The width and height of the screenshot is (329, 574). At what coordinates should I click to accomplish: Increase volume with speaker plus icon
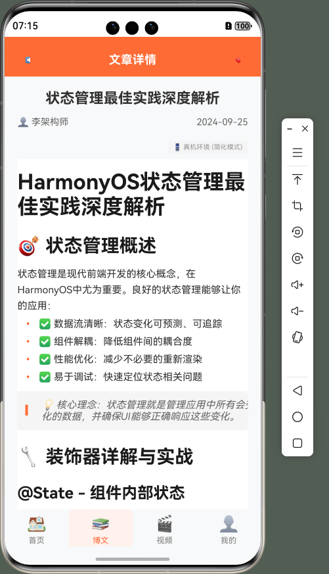[297, 285]
